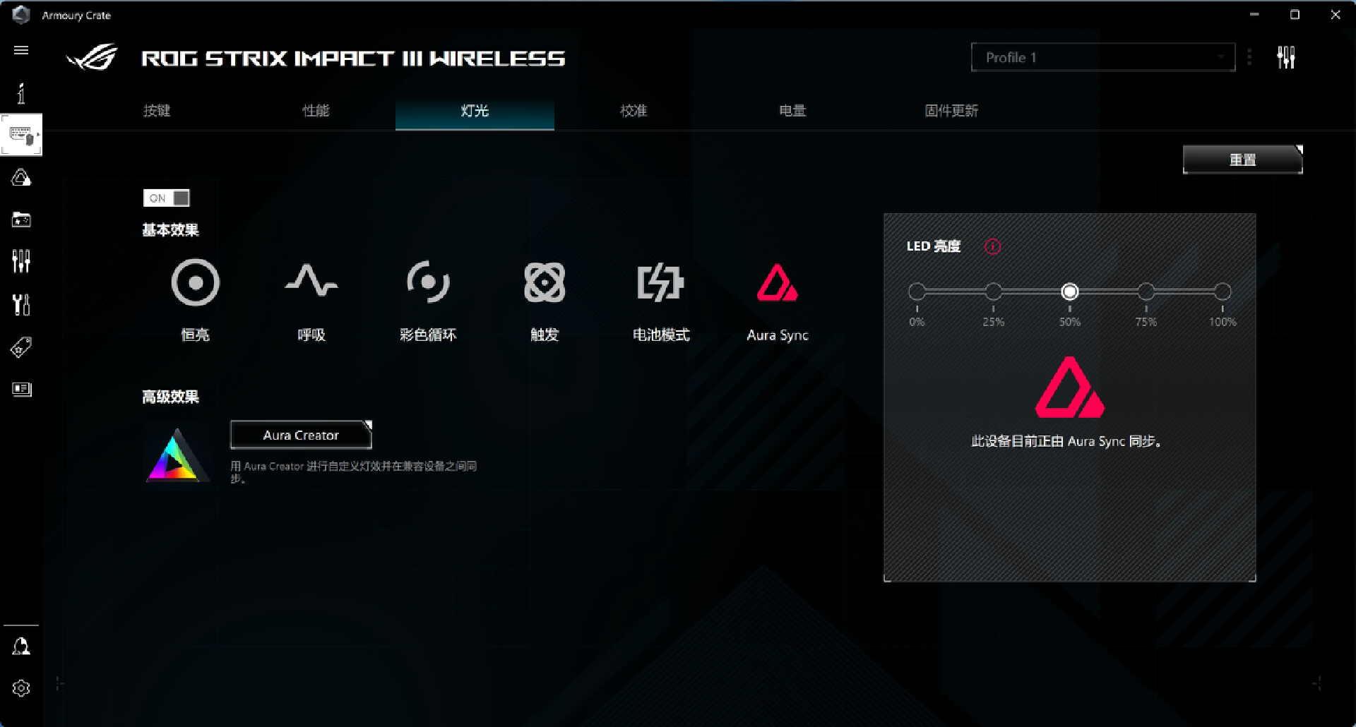Open the Profile 1 dropdown
The image size is (1356, 727).
pos(1103,57)
